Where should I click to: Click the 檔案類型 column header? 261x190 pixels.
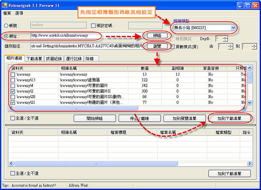point(223,133)
